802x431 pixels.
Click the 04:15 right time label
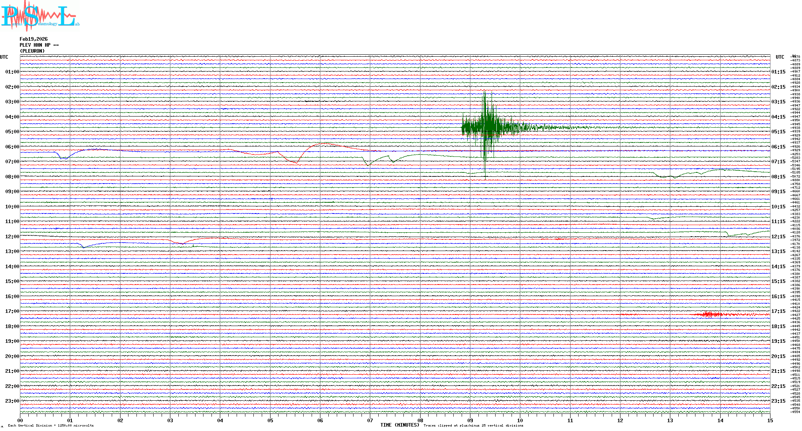point(778,117)
